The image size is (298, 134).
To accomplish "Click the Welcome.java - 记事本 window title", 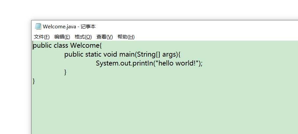I will [x=69, y=26].
